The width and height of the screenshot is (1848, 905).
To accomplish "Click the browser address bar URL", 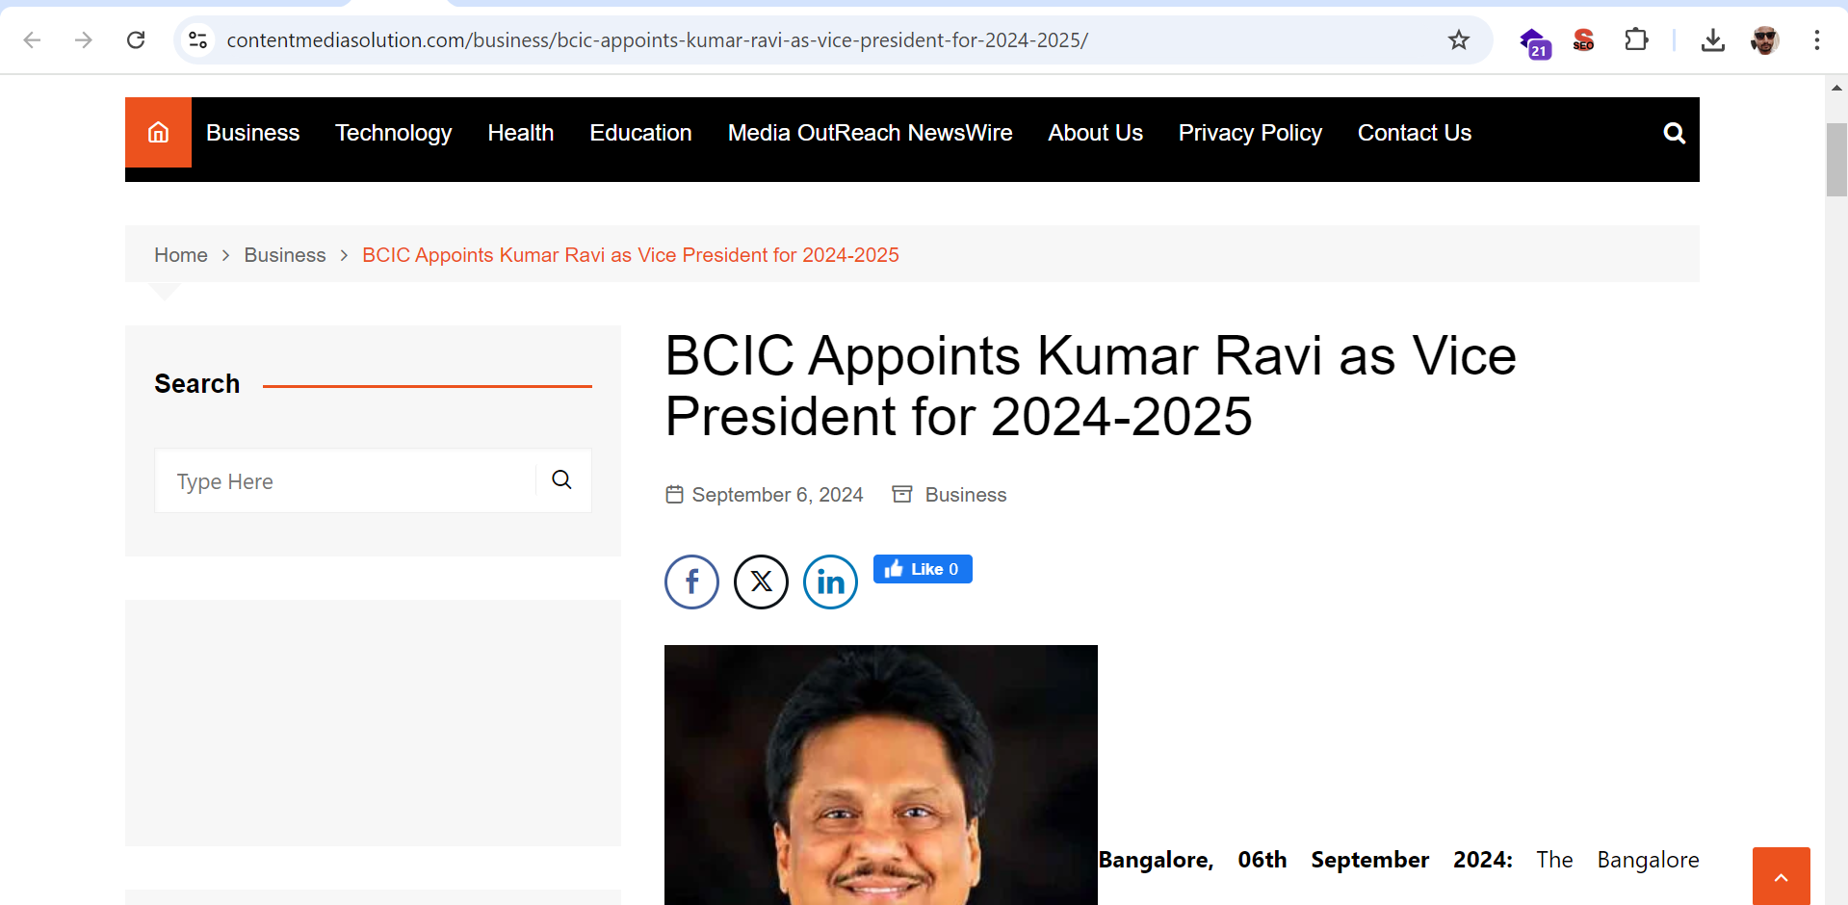I will [x=657, y=39].
